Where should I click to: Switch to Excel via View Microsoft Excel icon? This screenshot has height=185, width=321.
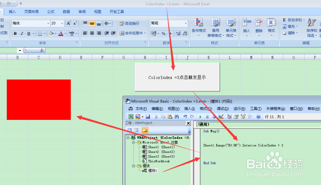tap(131, 116)
